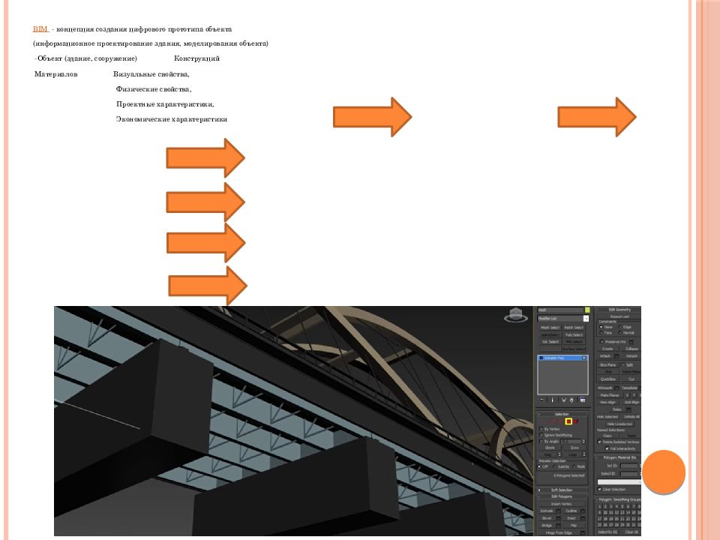
Task: Click the Create button
Action: tap(607, 349)
